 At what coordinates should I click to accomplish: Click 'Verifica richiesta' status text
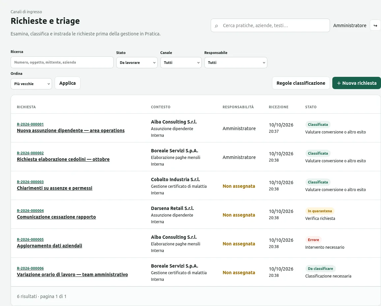tap(320, 219)
